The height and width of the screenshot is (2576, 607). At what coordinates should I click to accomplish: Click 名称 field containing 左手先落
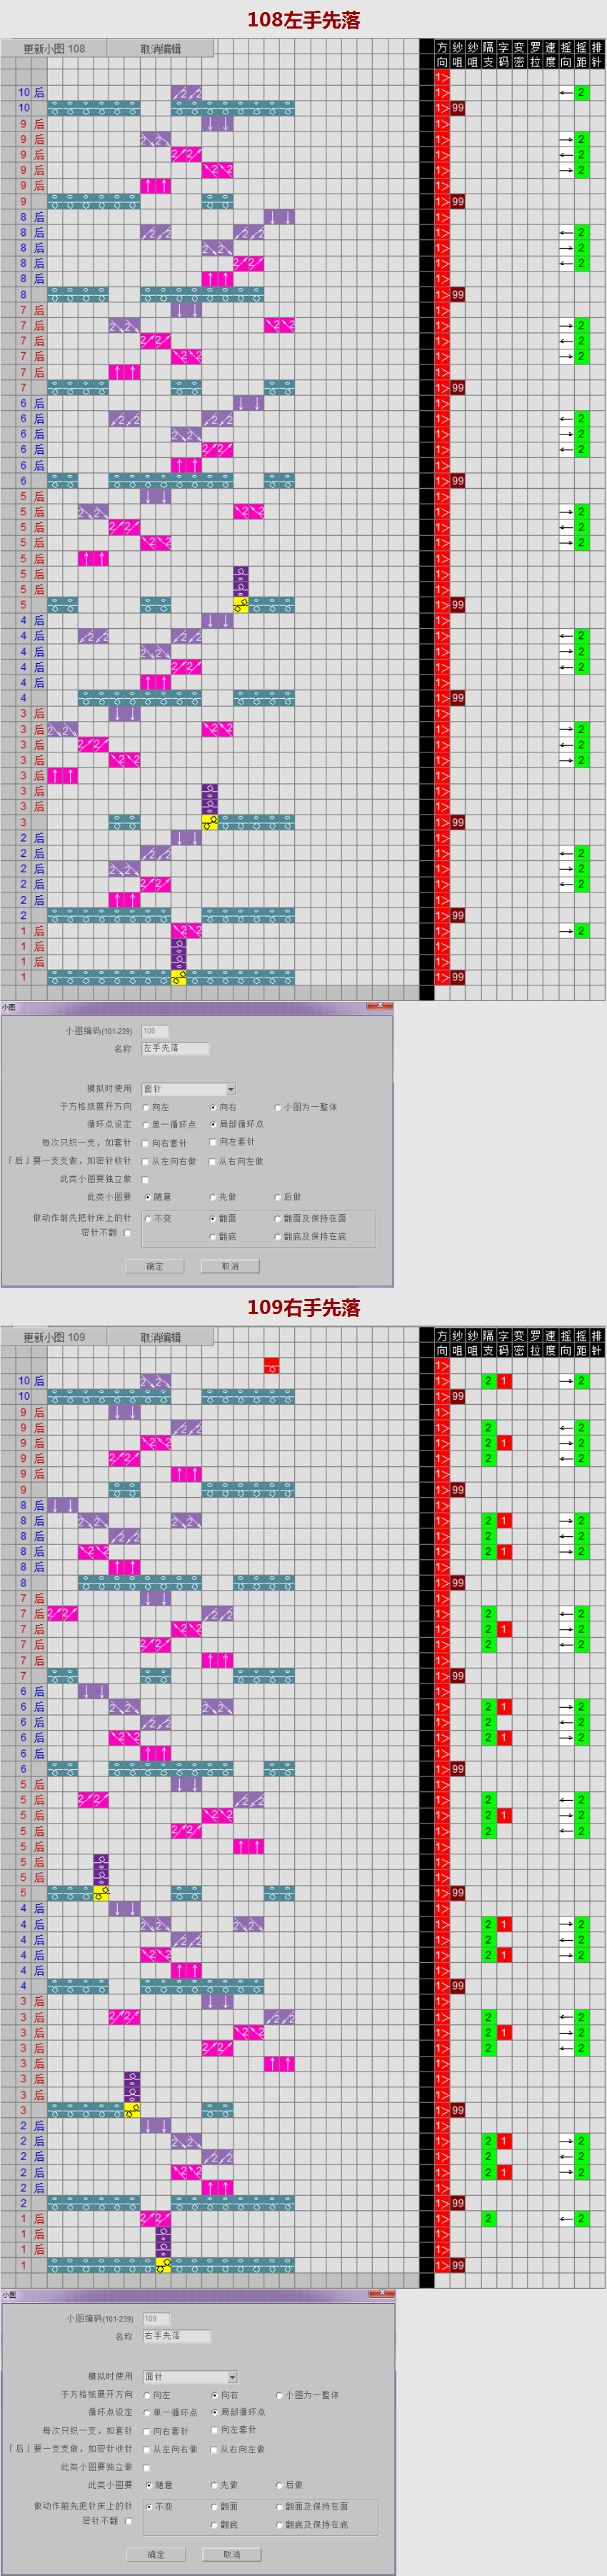coord(175,1049)
